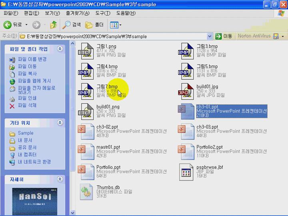Screen dimensions: 288x216
Task: Select the ch3-03.ppt PowerPoint icon
Action: click(x=186, y=132)
